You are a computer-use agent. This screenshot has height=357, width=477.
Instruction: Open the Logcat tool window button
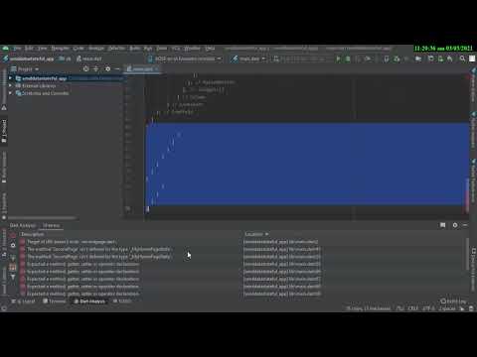pos(23,301)
